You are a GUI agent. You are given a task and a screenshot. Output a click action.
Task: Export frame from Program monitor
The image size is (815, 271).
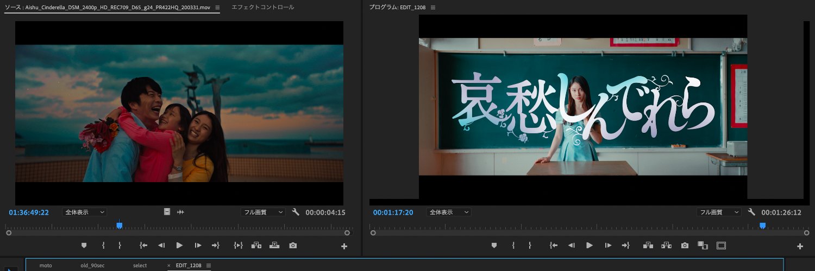(x=685, y=246)
